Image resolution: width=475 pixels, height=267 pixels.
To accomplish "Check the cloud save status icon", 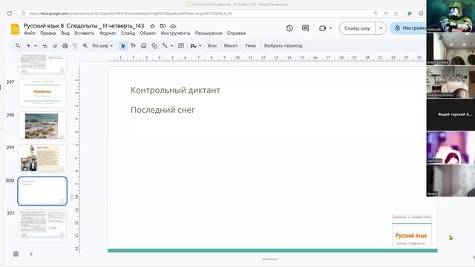I will 173,26.
